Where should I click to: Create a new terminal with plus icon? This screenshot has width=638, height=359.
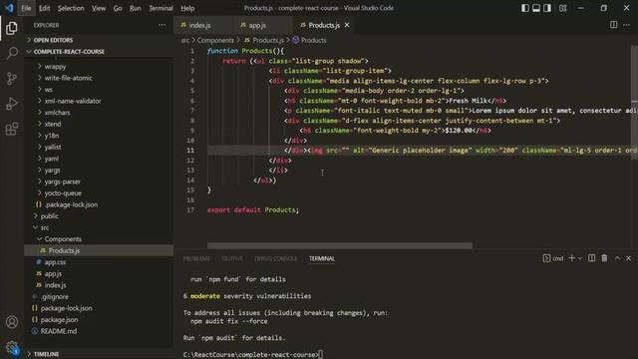point(571,258)
